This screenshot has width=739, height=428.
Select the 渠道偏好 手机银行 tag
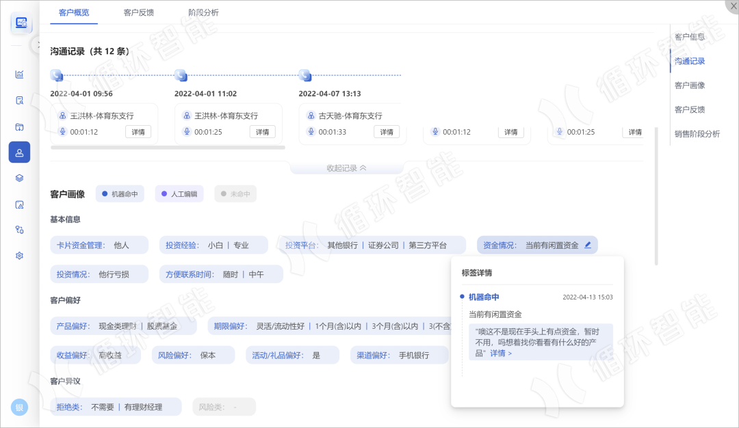[x=399, y=355]
